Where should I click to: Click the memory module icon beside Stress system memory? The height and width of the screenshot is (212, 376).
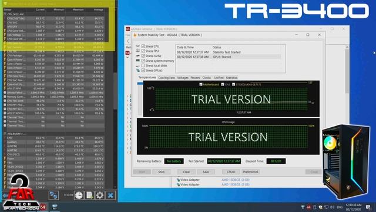click(138, 61)
